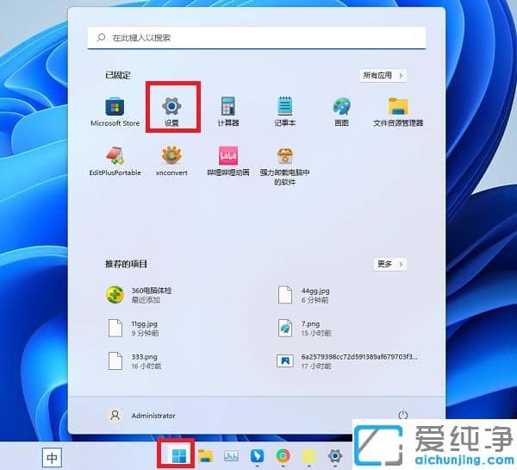Open the Administrator account menu
Image resolution: width=517 pixels, height=470 pixels.
pyautogui.click(x=142, y=415)
